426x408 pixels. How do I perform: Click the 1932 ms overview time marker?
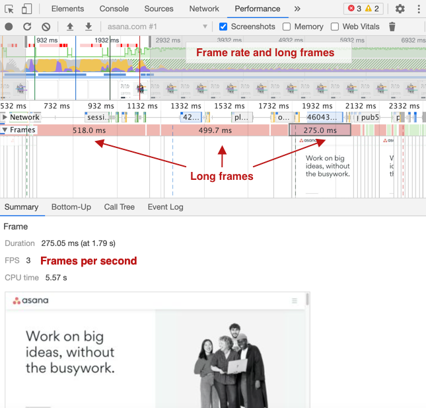pos(107,40)
